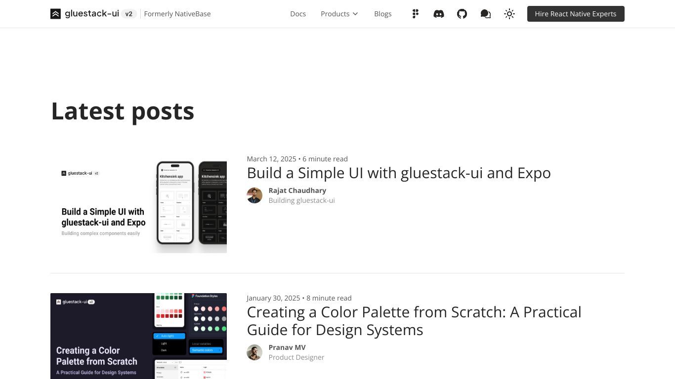
Task: Click Hire React Native Experts button
Action: [x=576, y=14]
